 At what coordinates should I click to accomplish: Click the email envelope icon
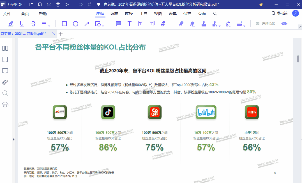(x=49, y=4)
